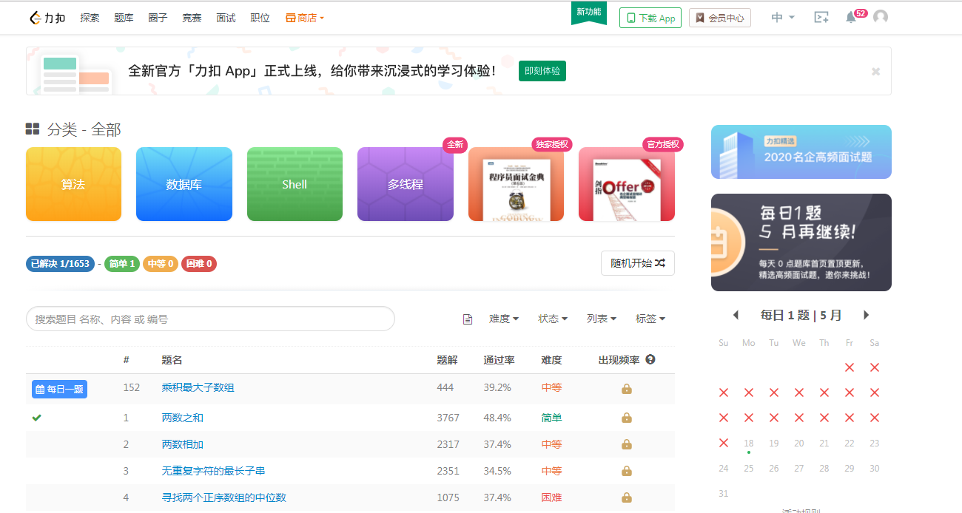Sort by 题解 column header
Viewport: 962px width, 513px height.
pos(447,360)
